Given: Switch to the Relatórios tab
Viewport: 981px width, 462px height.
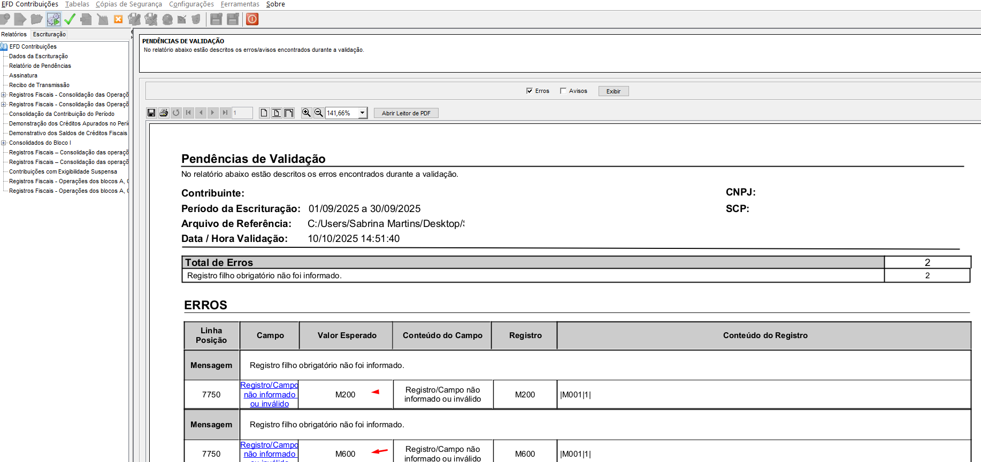Looking at the screenshot, I should 14,34.
